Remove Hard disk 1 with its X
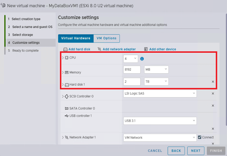The width and height of the screenshot is (227, 156). (x=213, y=82)
